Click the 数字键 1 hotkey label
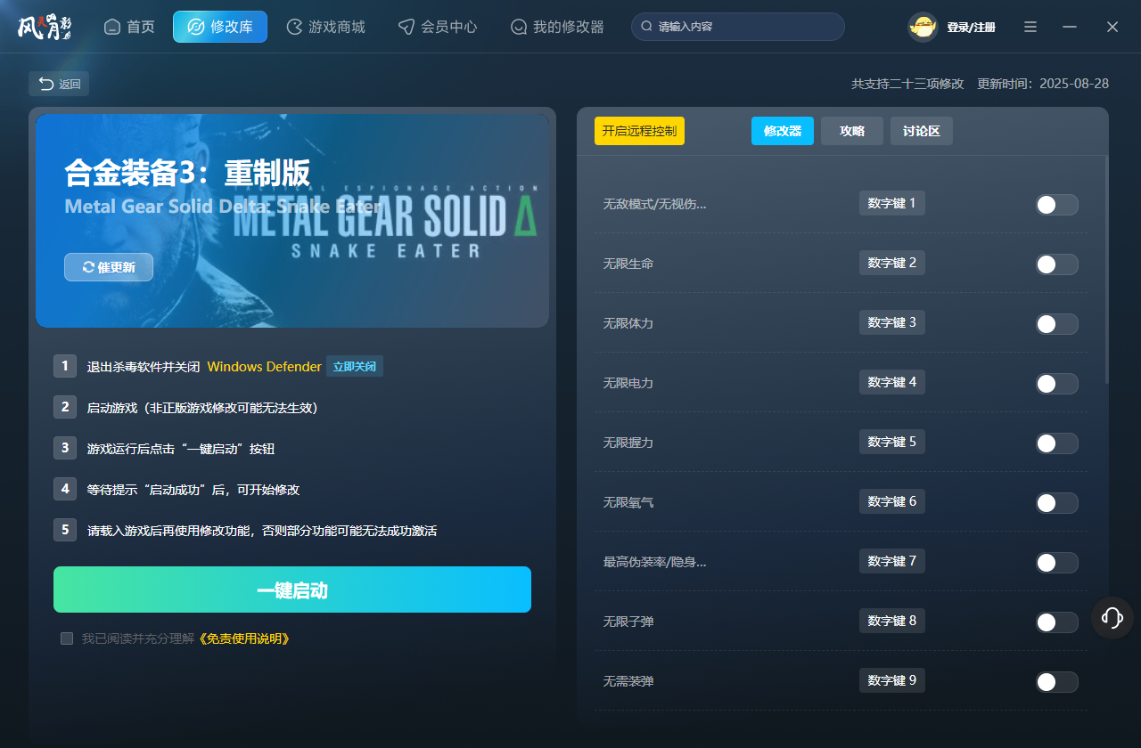This screenshot has width=1141, height=748. coord(892,203)
